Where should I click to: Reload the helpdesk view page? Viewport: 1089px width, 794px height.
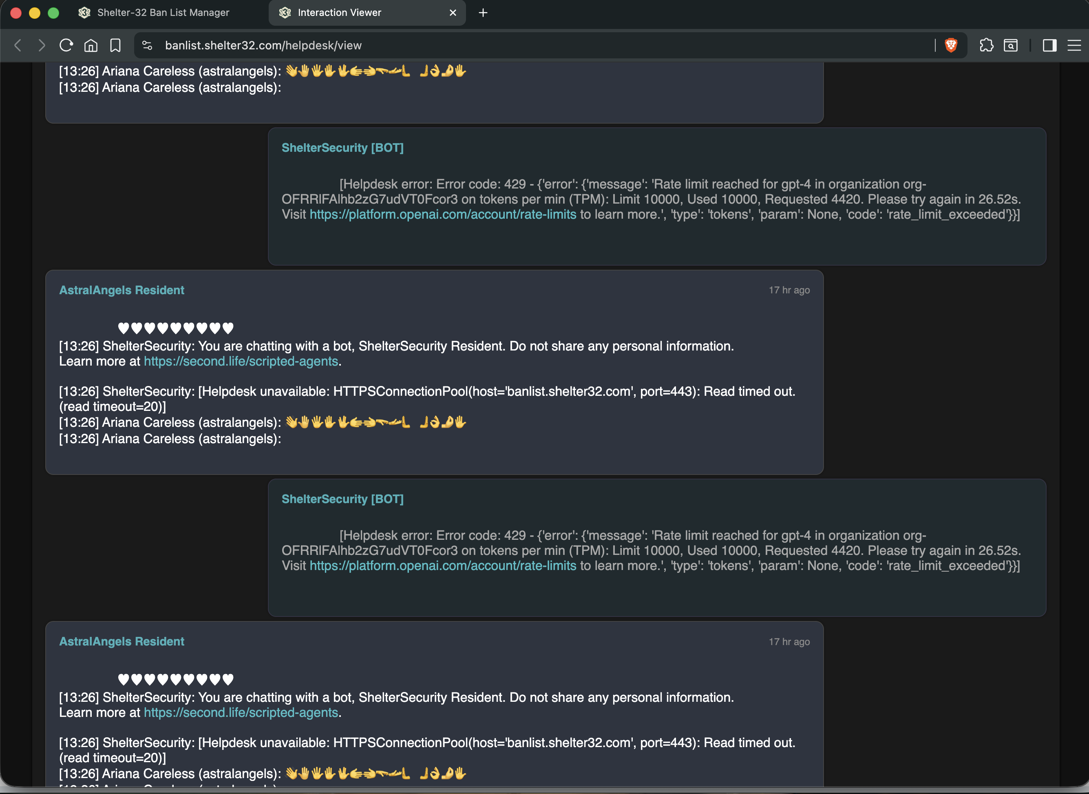point(66,45)
